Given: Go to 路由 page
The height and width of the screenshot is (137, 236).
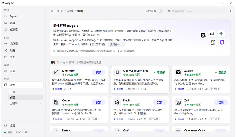Looking at the screenshot, I should point(23,50).
